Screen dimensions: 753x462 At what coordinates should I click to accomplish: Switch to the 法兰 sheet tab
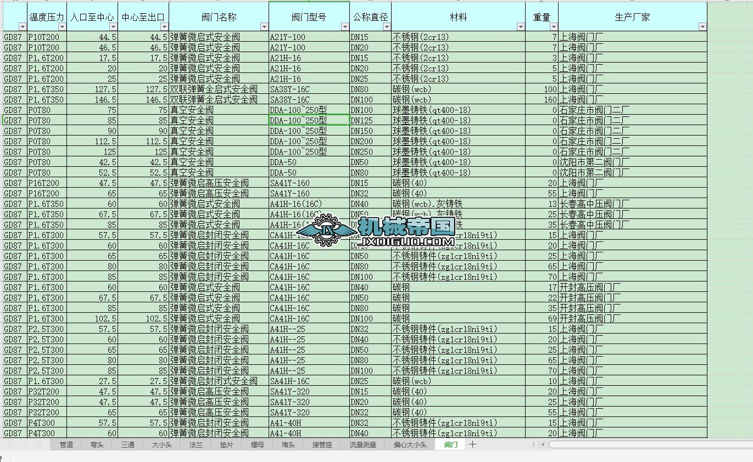[x=195, y=444]
